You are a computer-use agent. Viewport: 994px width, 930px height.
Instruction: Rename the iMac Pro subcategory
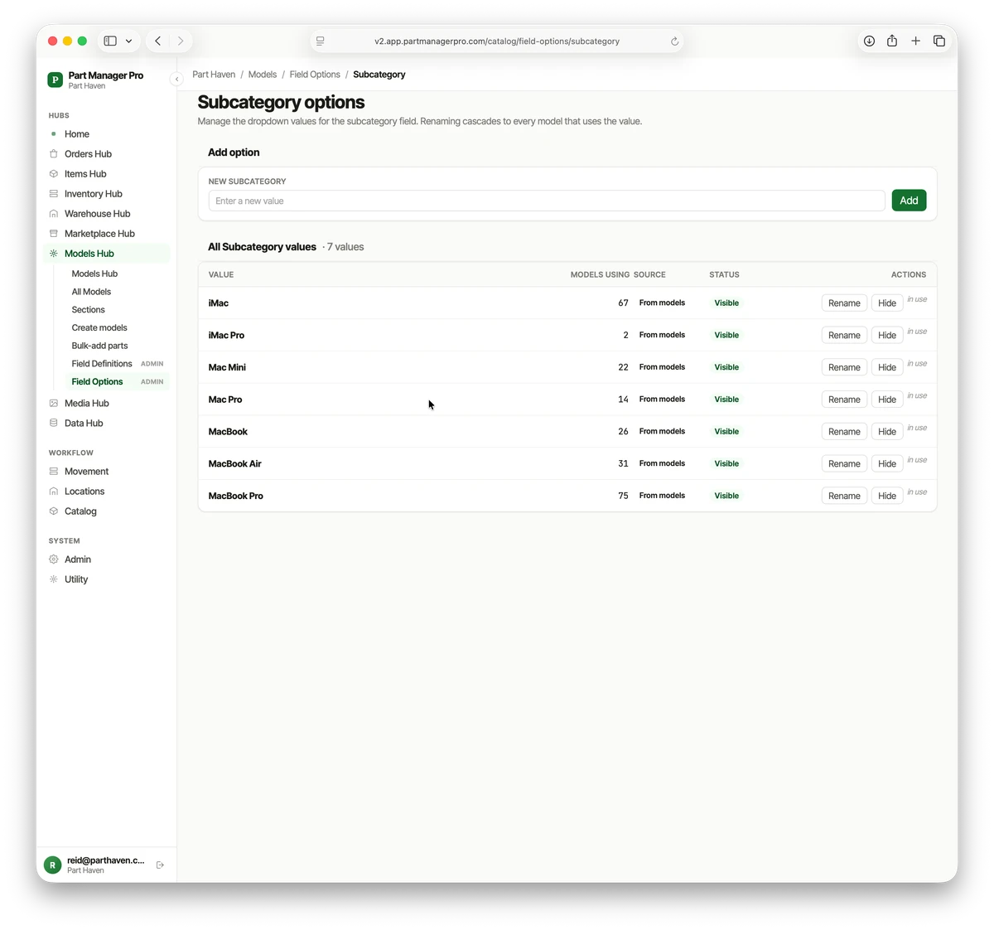(x=844, y=336)
